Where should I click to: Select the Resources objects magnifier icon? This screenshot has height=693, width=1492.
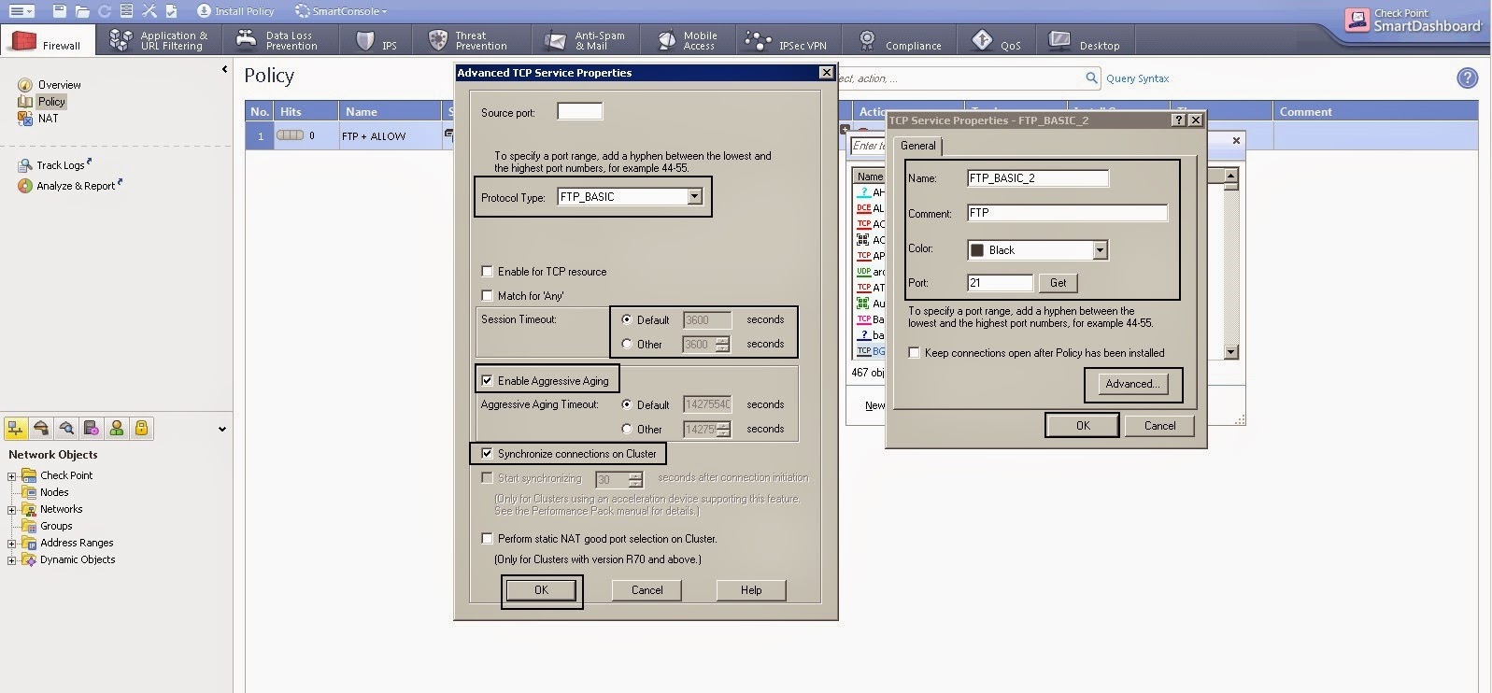66,429
